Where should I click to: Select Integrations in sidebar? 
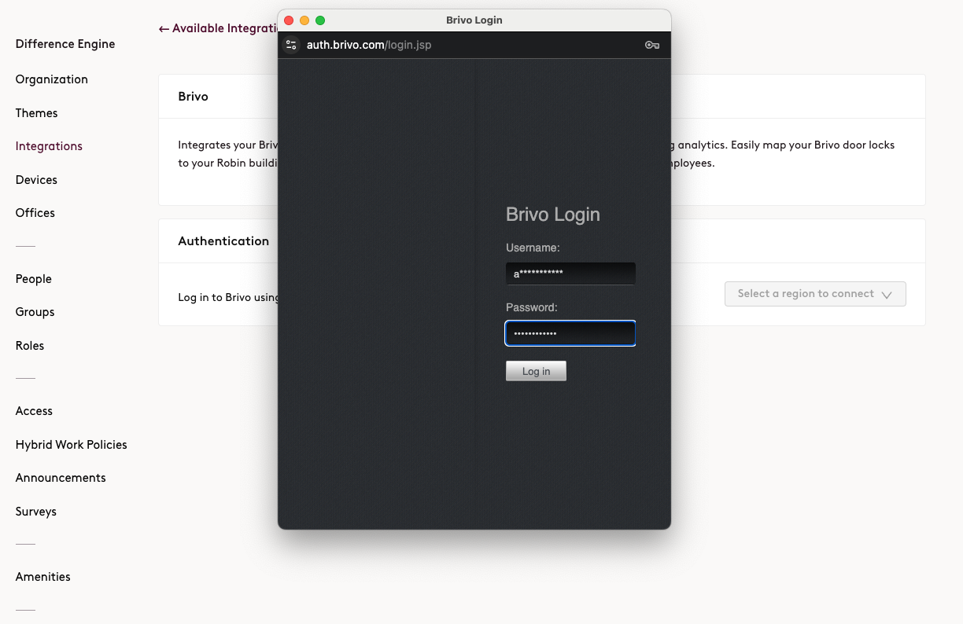pyautogui.click(x=49, y=146)
